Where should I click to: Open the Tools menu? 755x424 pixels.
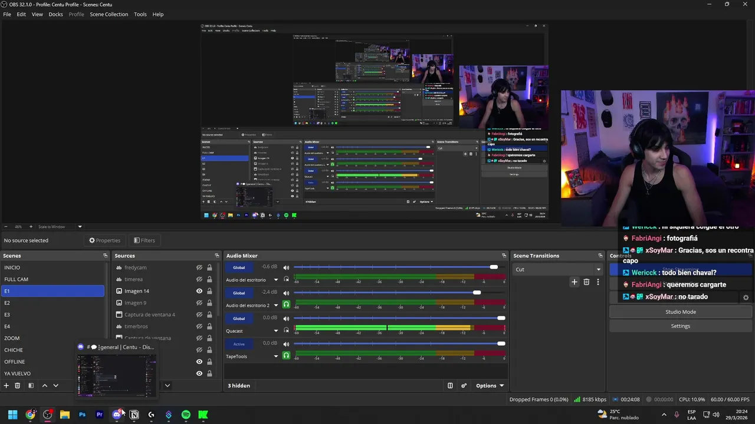pos(140,14)
